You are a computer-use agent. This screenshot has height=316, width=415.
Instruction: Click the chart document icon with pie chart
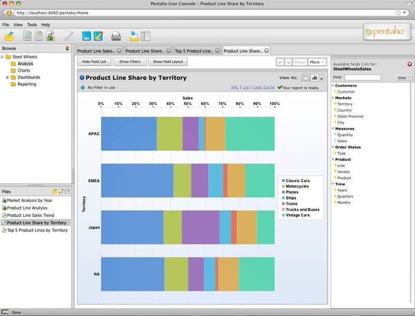[50, 36]
